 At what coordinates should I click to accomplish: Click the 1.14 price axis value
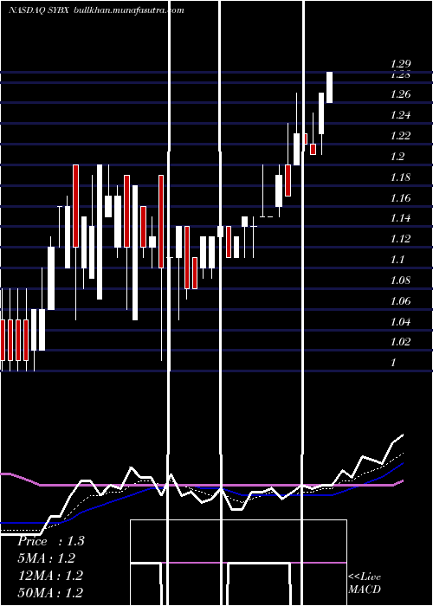tap(400, 218)
